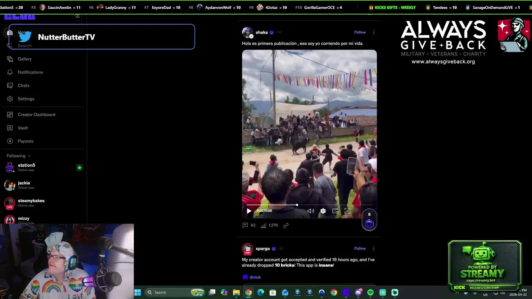
Task: Click the green star next to station5
Action: [79, 167]
